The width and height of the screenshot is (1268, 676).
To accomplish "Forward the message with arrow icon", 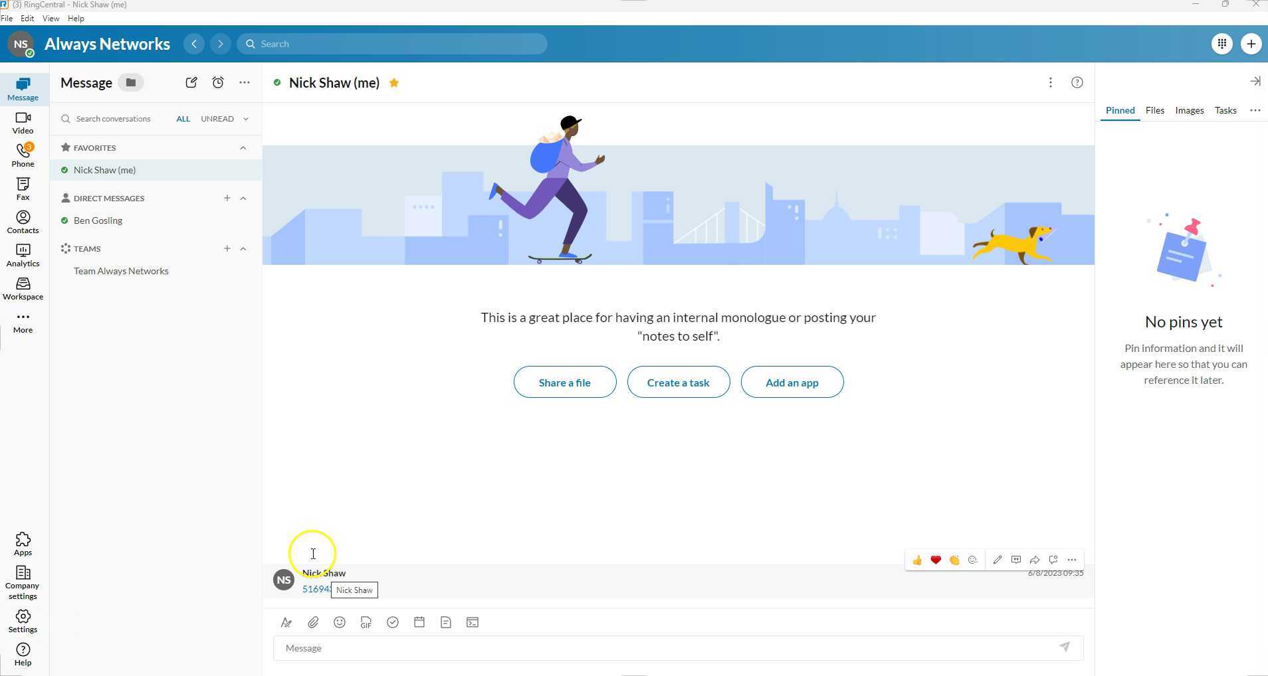I will [x=1035, y=560].
